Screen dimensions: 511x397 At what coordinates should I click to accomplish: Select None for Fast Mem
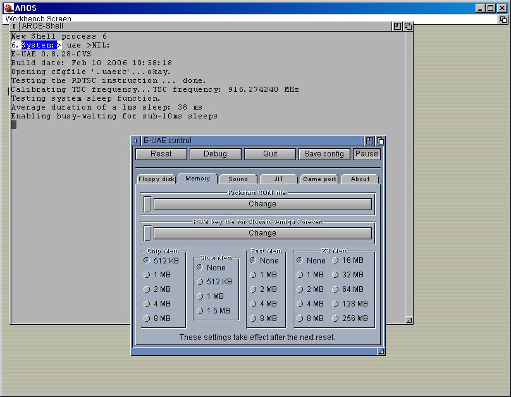(x=253, y=260)
